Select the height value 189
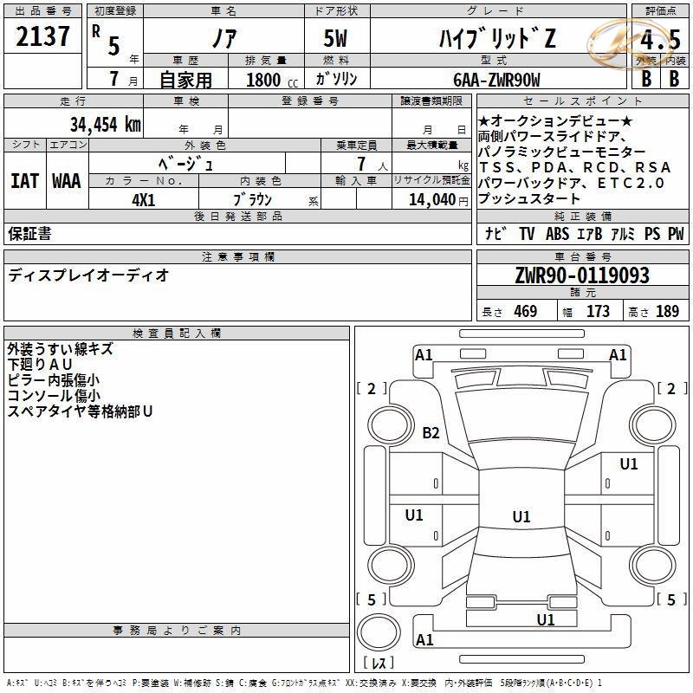This screenshot has width=693, height=693. pos(667,311)
